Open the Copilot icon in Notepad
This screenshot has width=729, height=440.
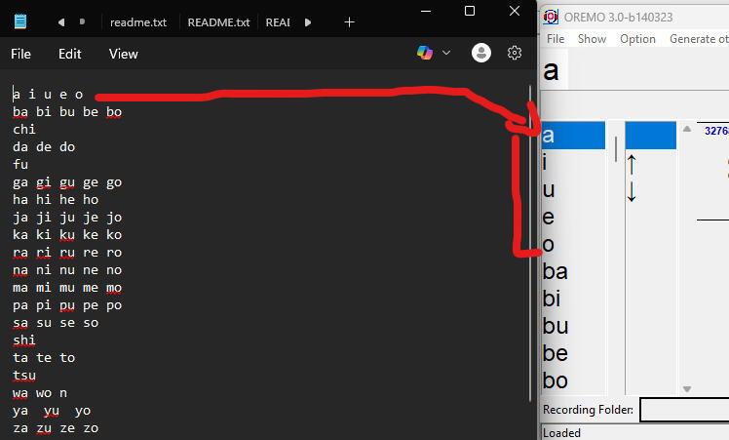(425, 53)
